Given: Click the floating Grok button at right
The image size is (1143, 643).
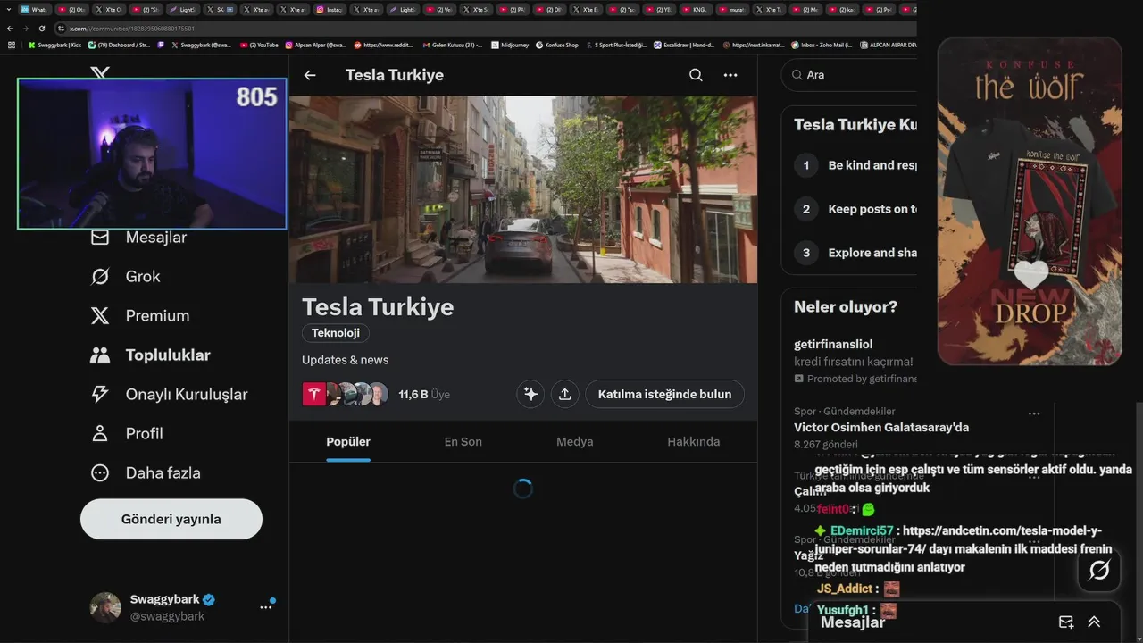Looking at the screenshot, I should click(x=1099, y=570).
